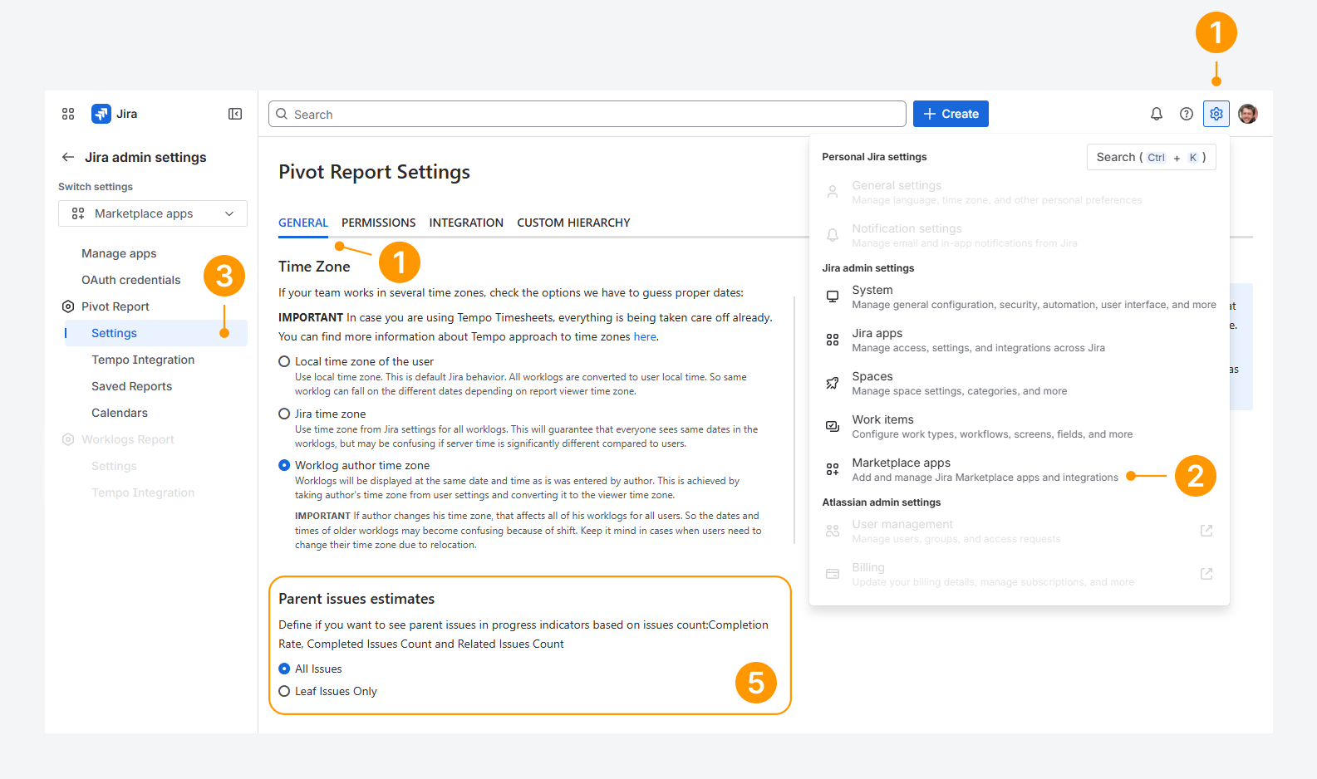Screen dimensions: 1317x779
Task: Click the User management people icon
Action: pos(833,531)
